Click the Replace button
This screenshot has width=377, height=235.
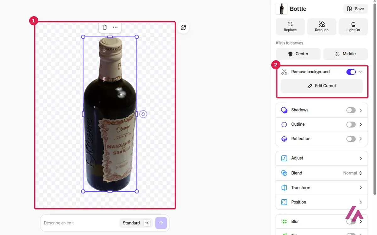point(290,27)
